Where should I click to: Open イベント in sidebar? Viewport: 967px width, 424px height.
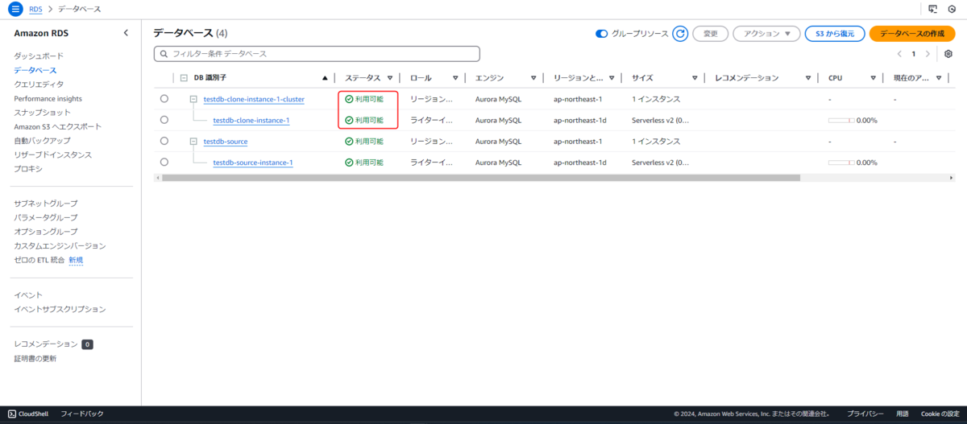28,295
